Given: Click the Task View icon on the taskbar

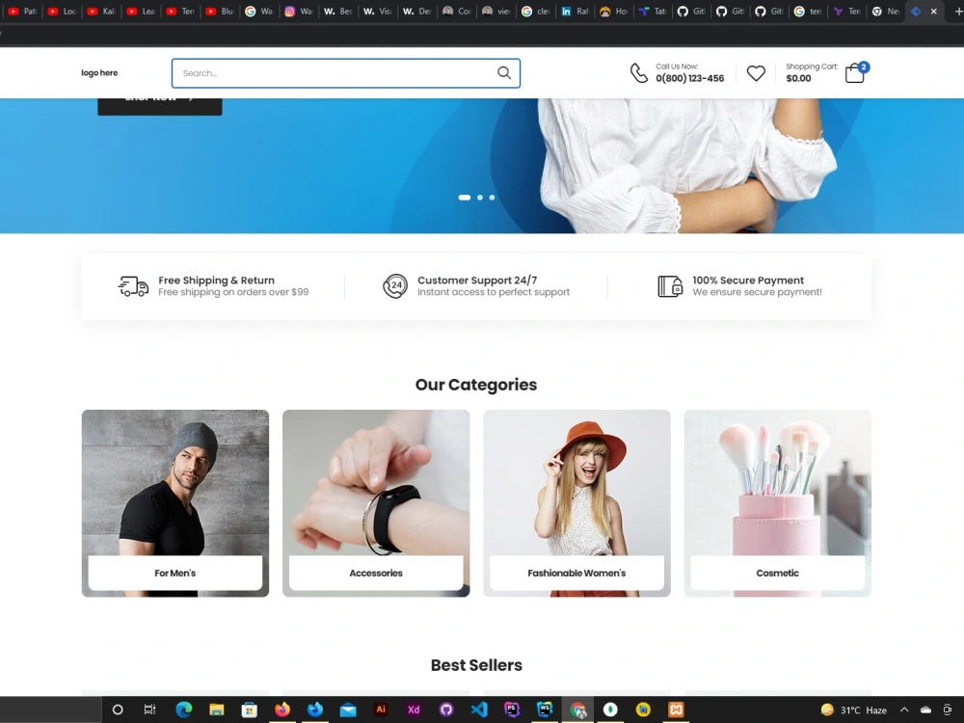Looking at the screenshot, I should coord(149,710).
